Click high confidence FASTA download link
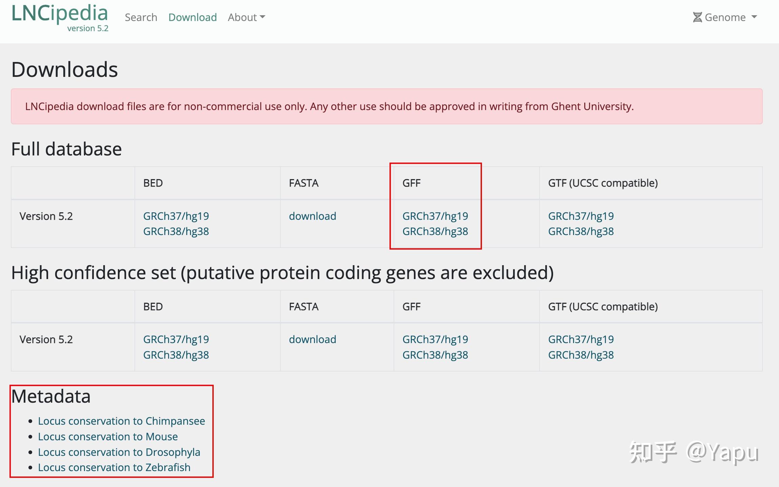 click(312, 339)
